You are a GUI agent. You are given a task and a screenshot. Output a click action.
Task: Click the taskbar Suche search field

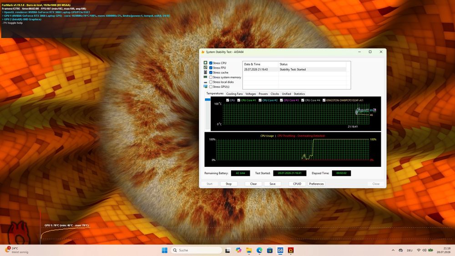pyautogui.click(x=197, y=250)
